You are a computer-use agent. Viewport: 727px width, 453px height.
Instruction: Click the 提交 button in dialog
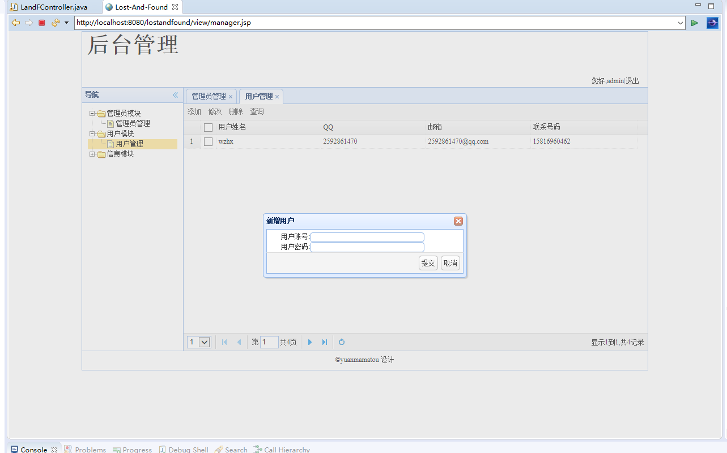coord(428,263)
